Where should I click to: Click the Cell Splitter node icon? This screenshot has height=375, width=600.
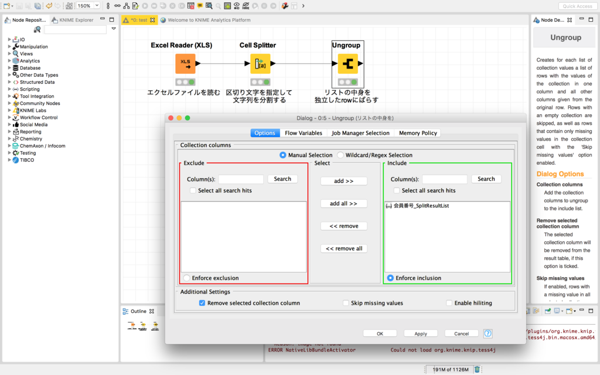pos(260,63)
